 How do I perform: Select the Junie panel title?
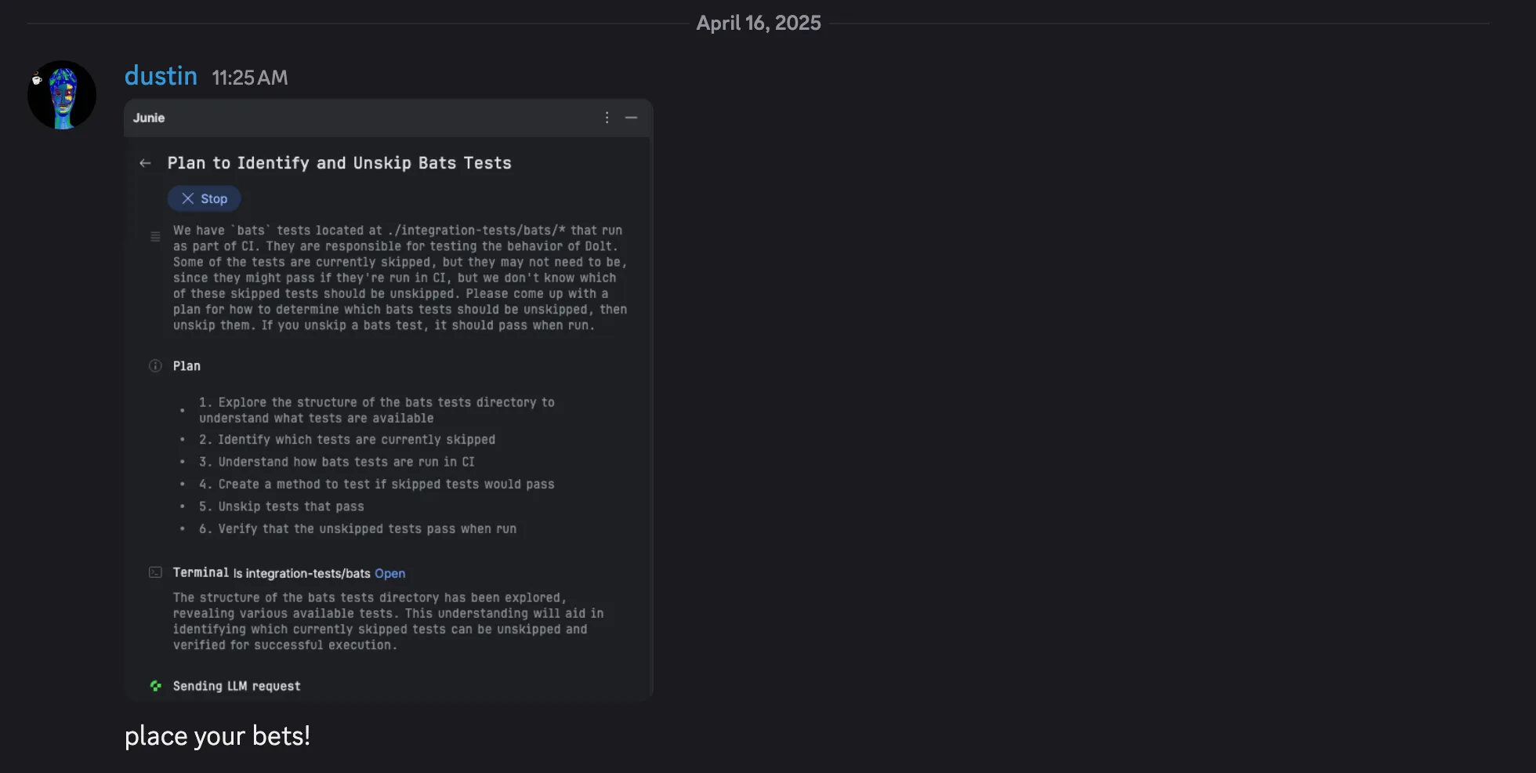(149, 118)
